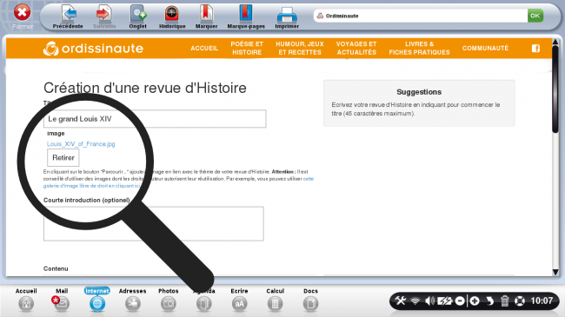Go back with the Précédente arrow
The height and width of the screenshot is (317, 565).
coord(68,17)
